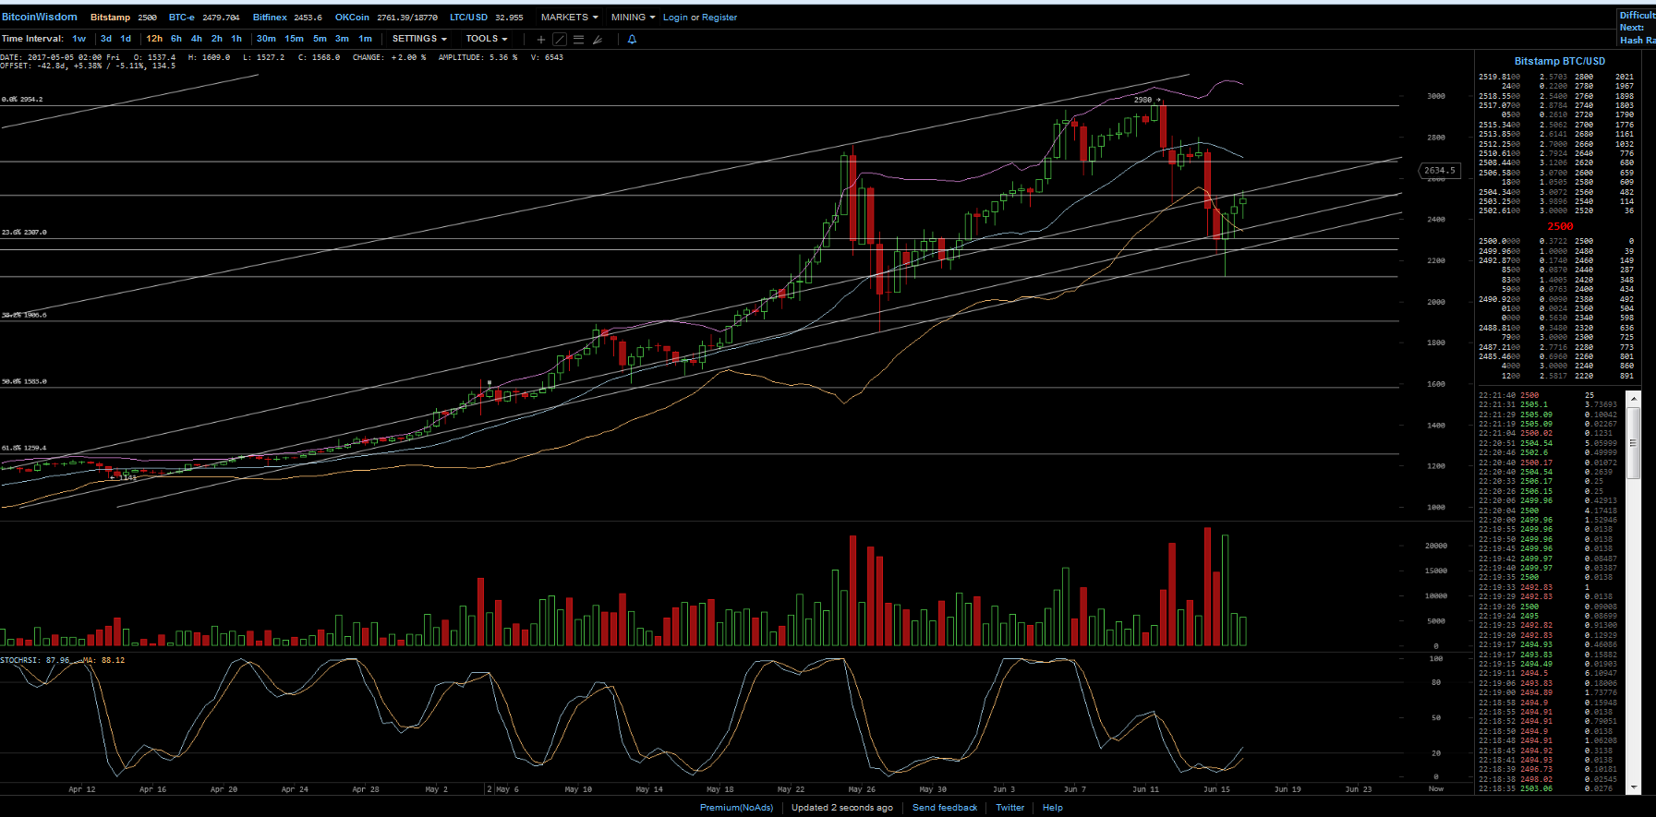Select the Fibonacci fan drawing tool
This screenshot has height=817, width=1656.
click(x=598, y=39)
